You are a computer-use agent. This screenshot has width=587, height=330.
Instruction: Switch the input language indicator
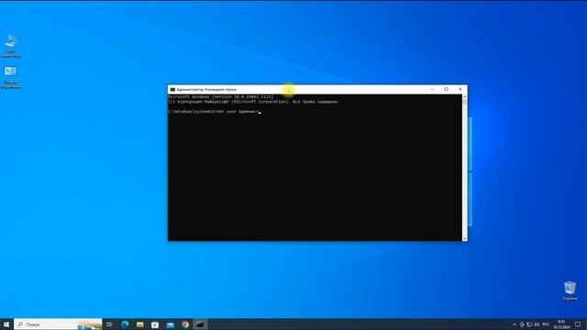546,324
